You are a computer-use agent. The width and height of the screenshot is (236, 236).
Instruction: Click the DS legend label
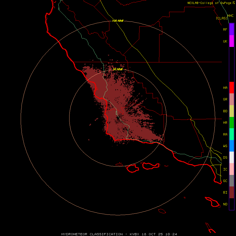[225, 158]
